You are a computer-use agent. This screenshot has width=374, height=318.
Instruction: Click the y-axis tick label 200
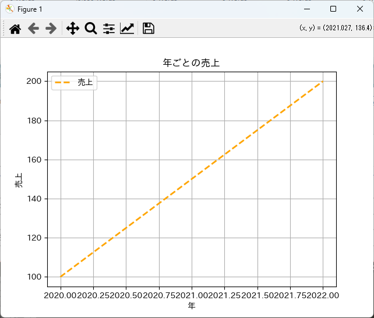point(34,82)
